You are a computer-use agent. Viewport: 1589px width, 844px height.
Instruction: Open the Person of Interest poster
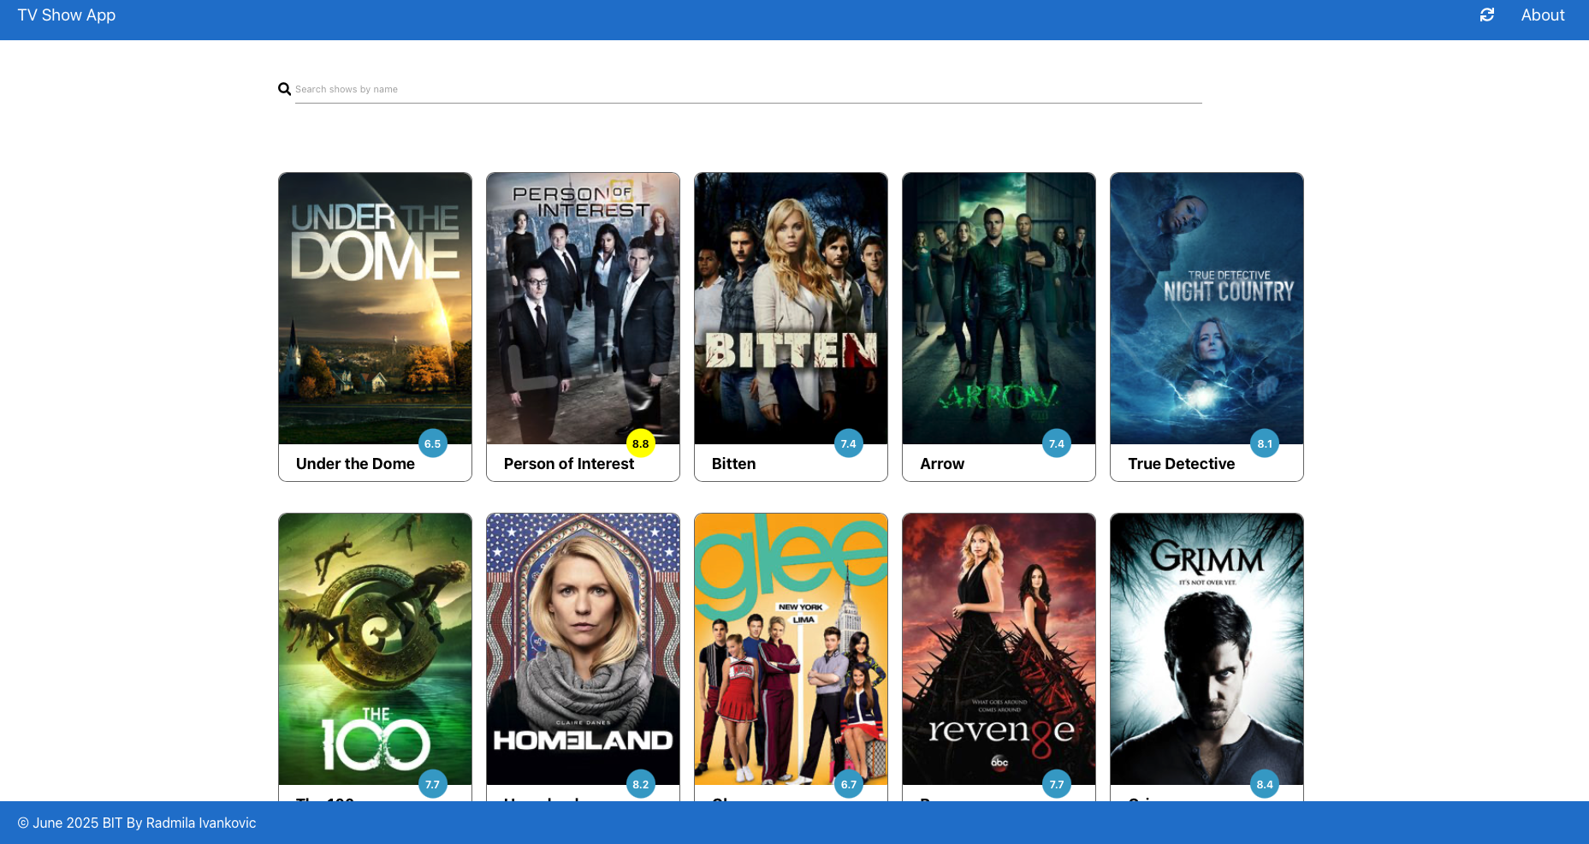point(583,308)
